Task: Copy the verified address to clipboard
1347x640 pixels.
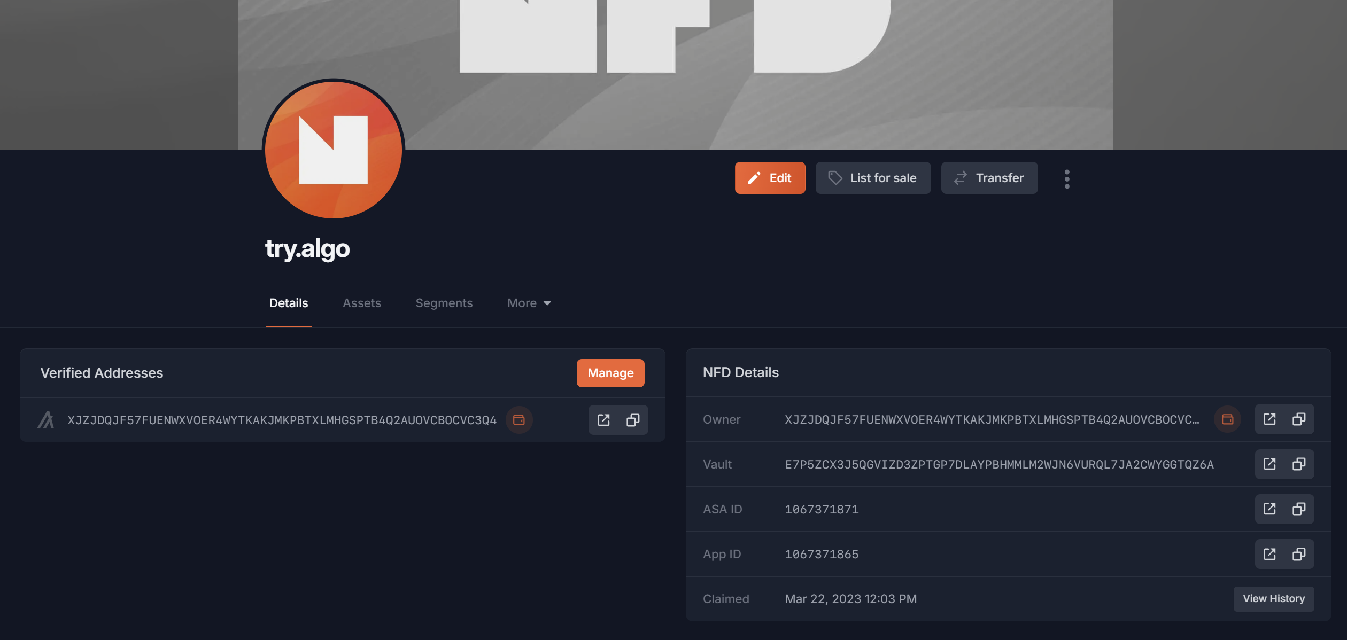Action: click(x=633, y=420)
